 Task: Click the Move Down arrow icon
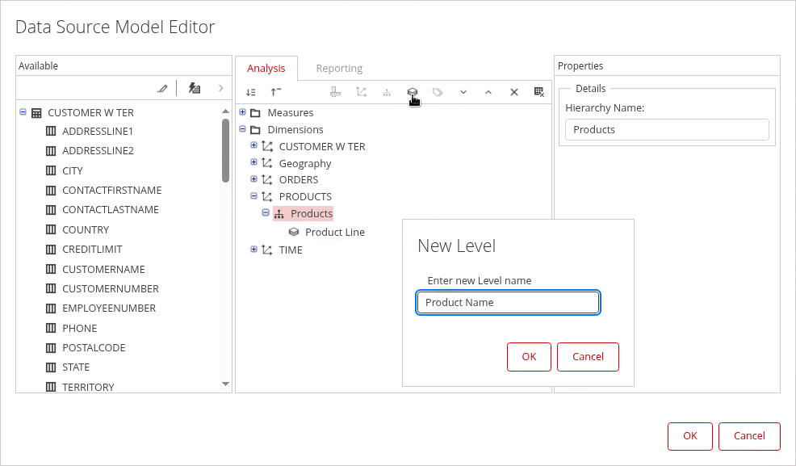pos(463,92)
